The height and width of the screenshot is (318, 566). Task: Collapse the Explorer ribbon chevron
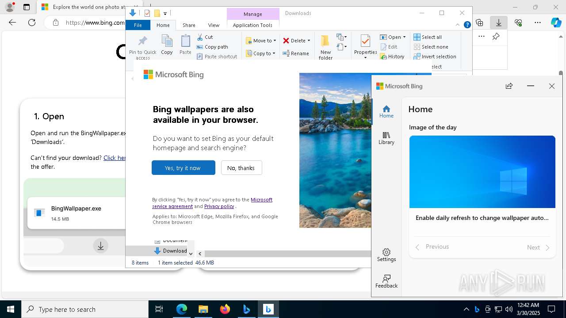pos(458,25)
